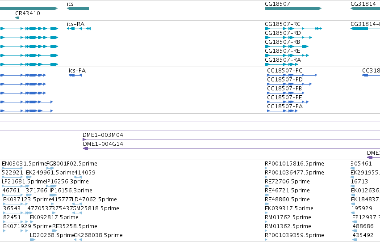Viewport: 380px width, 242px height.
Task: Click the DME1-003M04 start arrow
Action: click(x=84, y=140)
